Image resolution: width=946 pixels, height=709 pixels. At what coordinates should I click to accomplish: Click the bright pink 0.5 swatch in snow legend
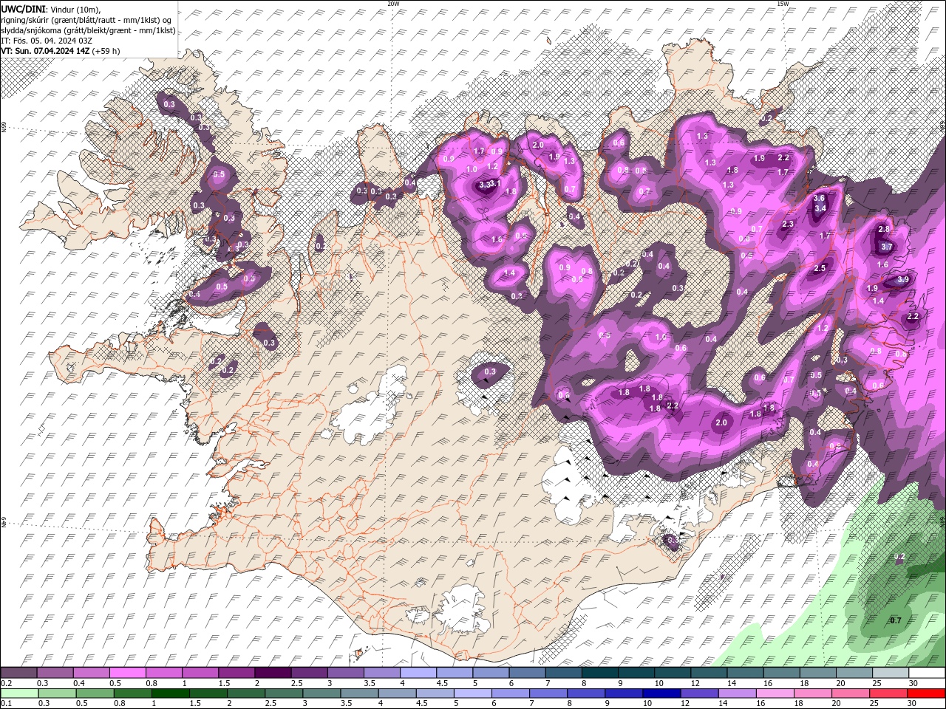tap(127, 673)
